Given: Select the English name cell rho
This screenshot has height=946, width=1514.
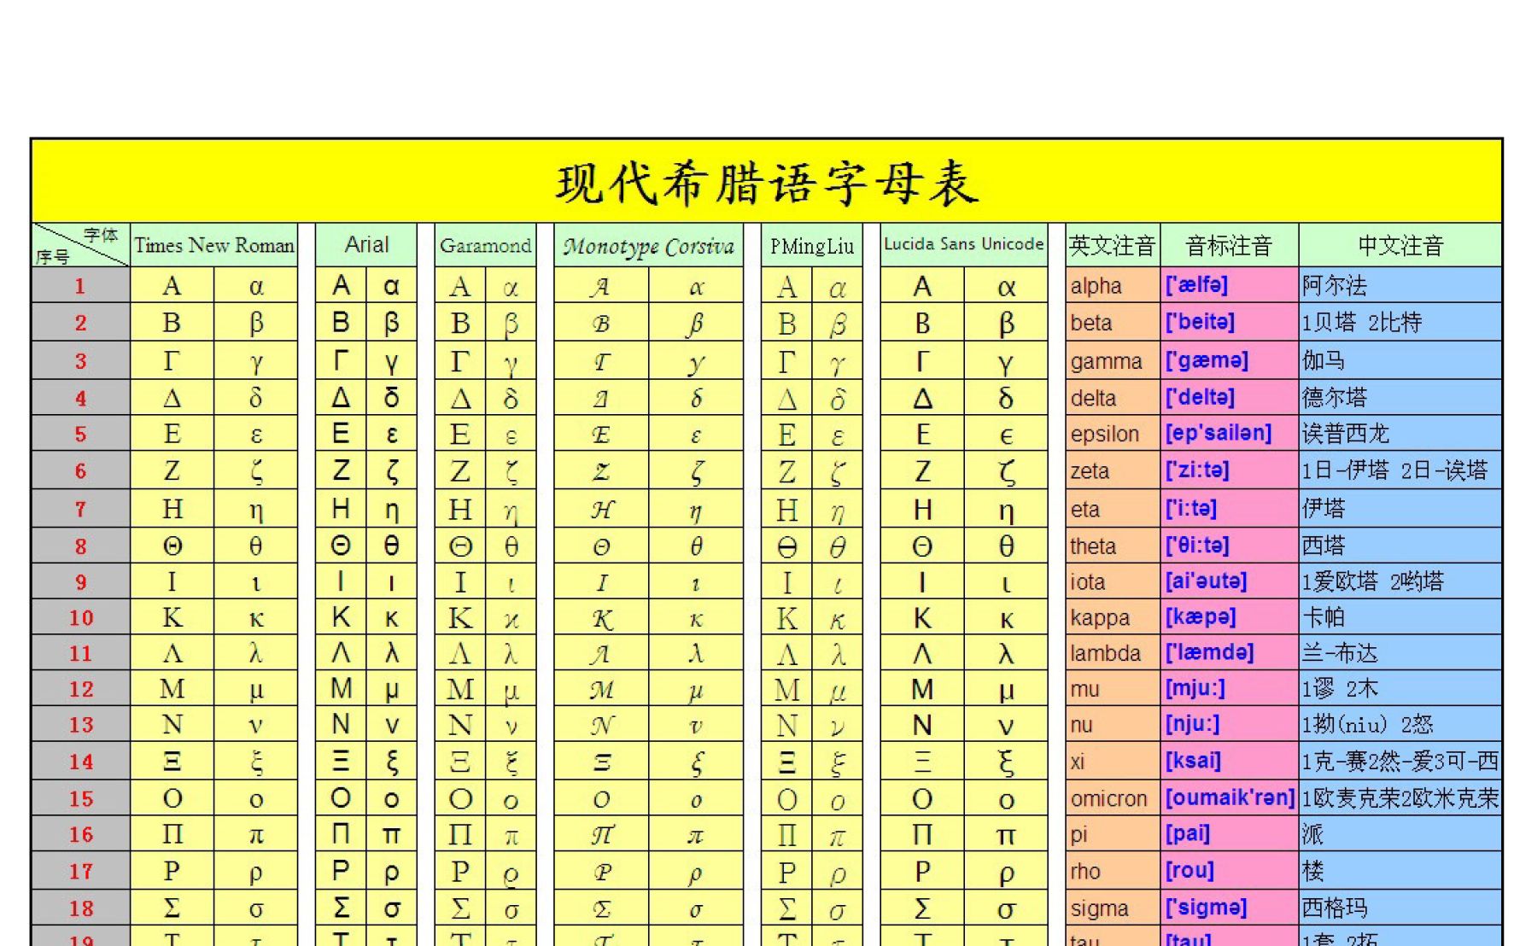Looking at the screenshot, I should click(x=1113, y=871).
